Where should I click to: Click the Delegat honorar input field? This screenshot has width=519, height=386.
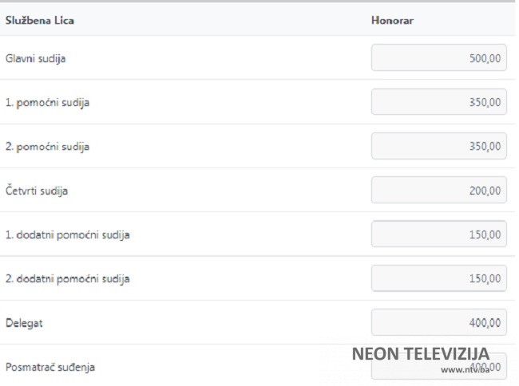click(438, 322)
